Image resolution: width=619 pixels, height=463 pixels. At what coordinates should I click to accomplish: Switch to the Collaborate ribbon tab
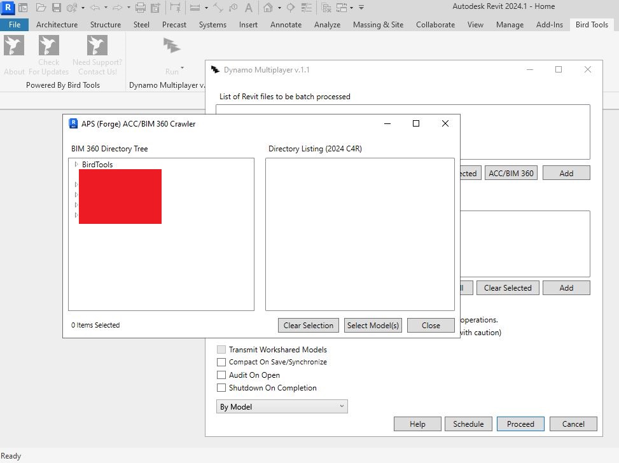click(x=435, y=24)
